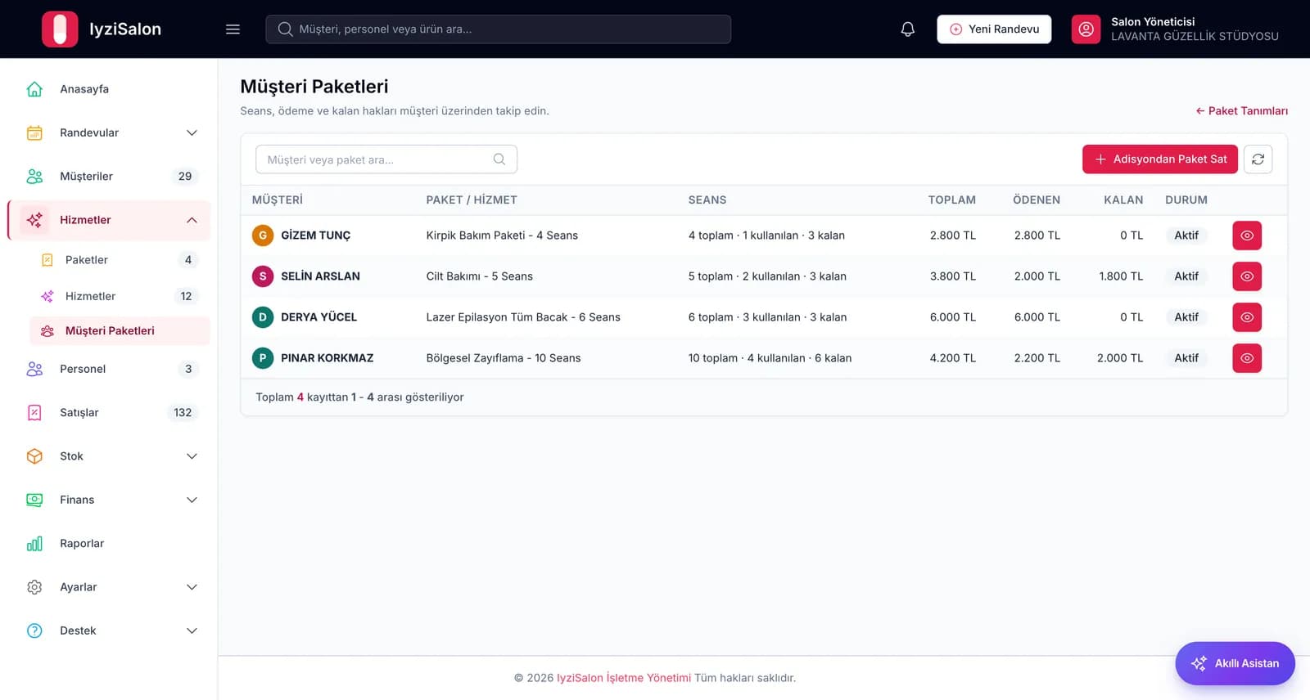Collapse the Hizmetler menu chevron

[x=192, y=220]
